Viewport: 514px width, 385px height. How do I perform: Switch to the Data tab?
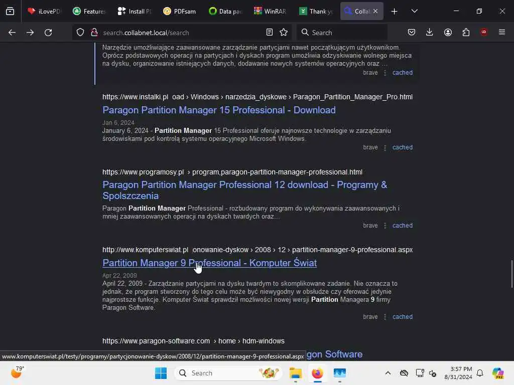pos(225,11)
